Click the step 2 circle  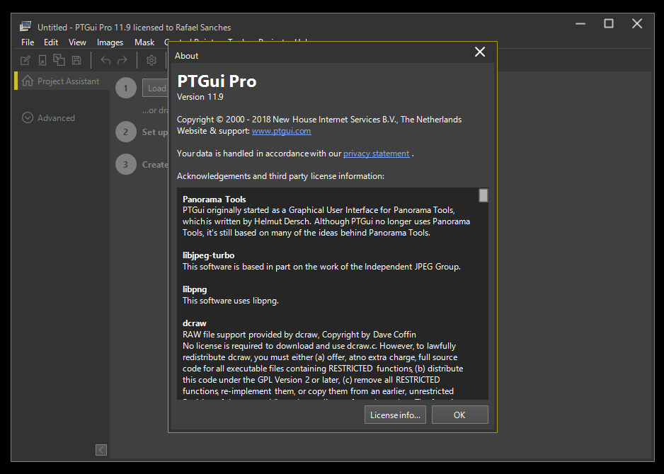pos(126,132)
